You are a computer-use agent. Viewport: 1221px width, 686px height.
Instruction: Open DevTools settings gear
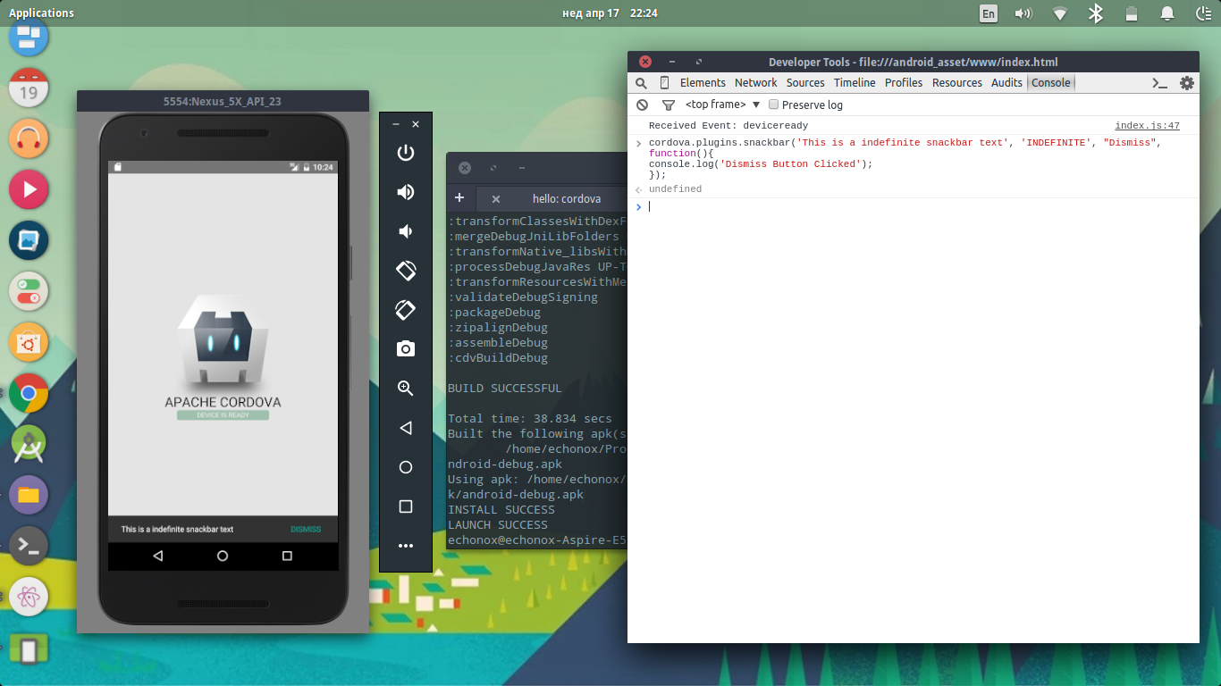coord(1187,83)
